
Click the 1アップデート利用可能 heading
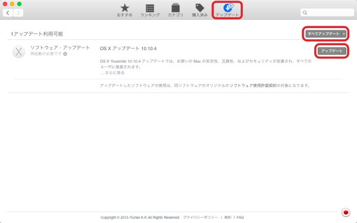coord(37,34)
